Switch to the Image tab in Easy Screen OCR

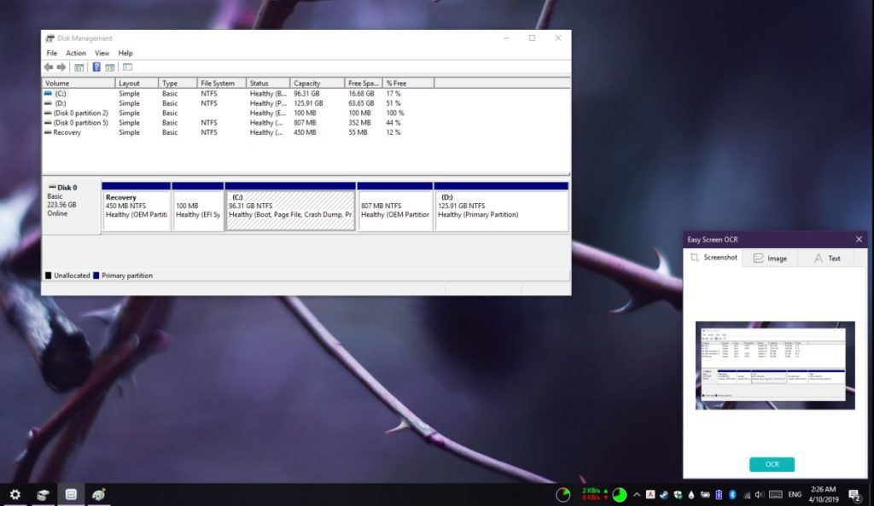pos(769,258)
